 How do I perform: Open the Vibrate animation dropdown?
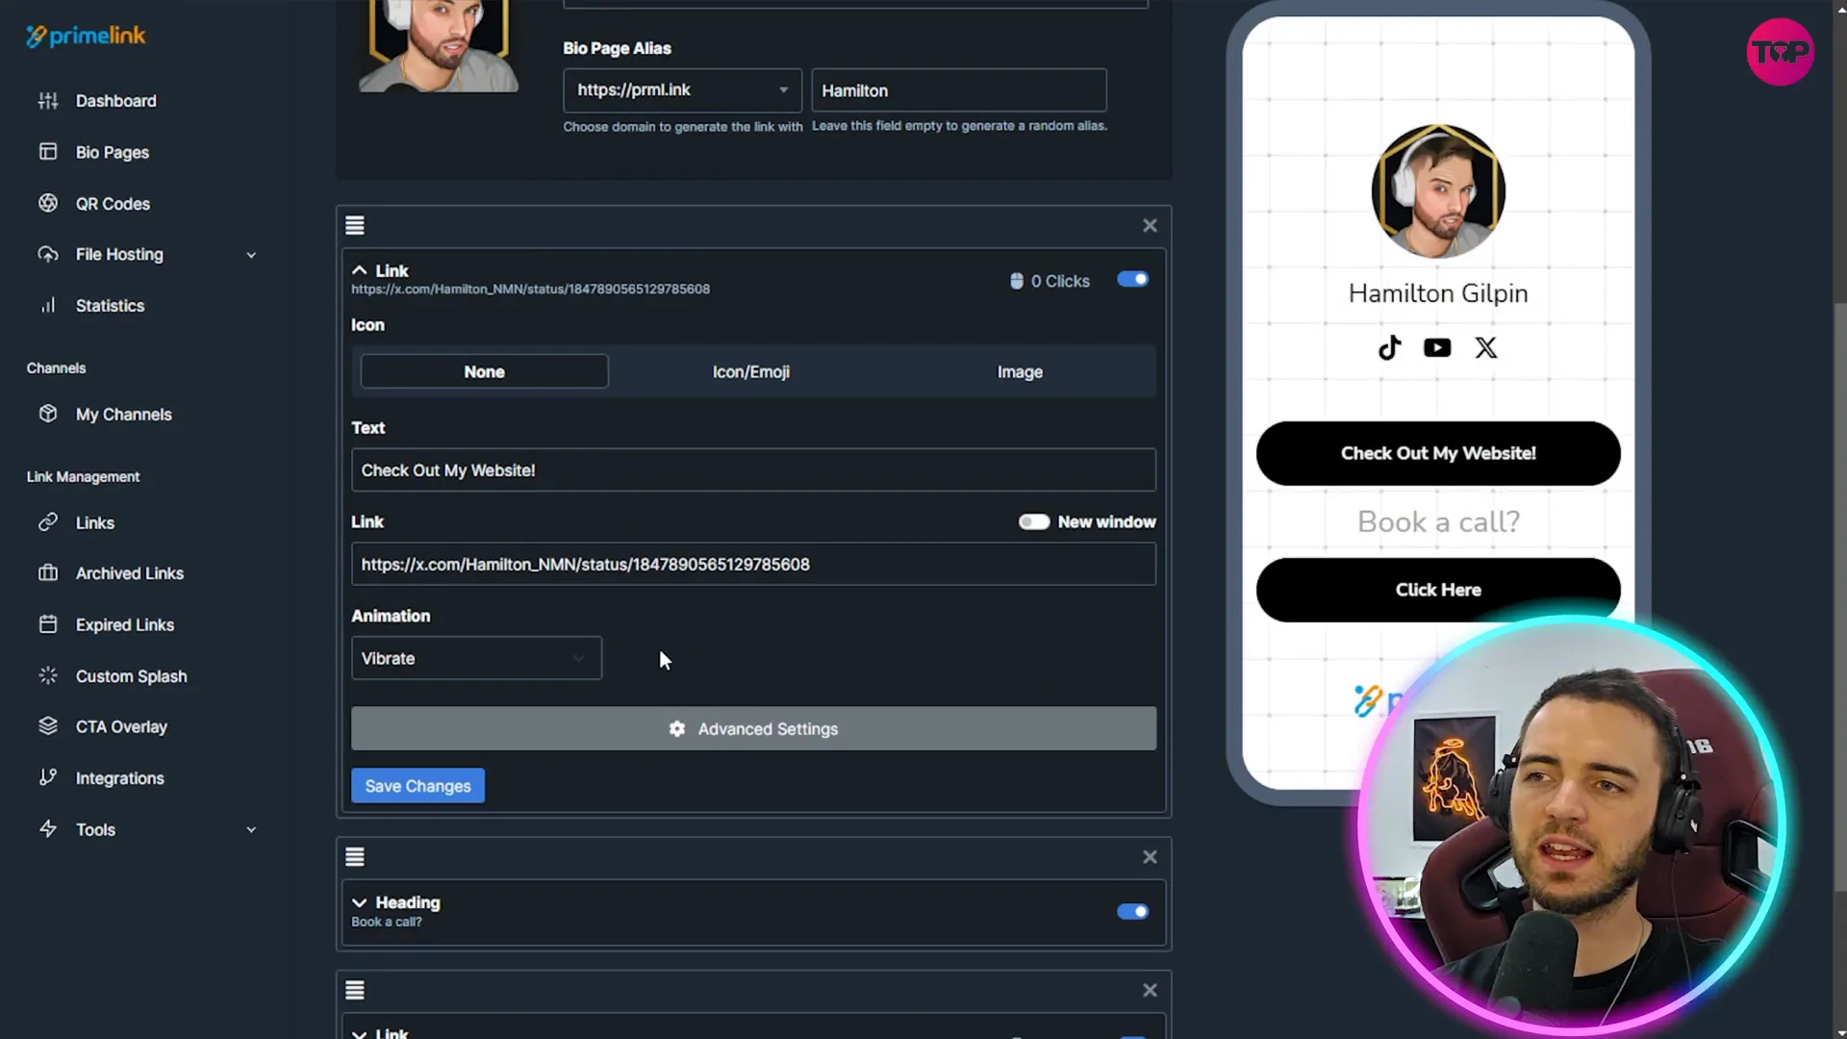coord(476,658)
